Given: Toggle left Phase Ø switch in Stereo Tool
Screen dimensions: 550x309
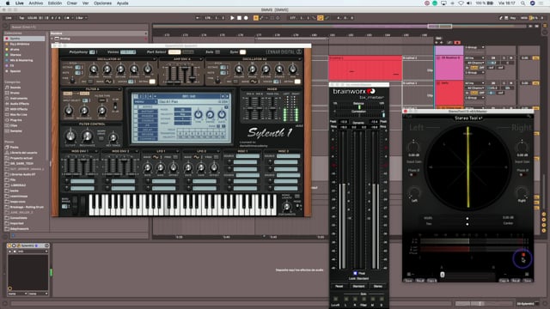Looking at the screenshot, I should 413,175.
